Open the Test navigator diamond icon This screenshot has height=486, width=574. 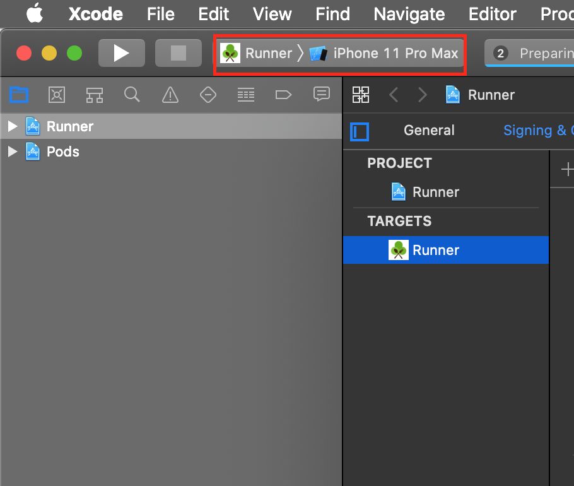click(x=208, y=95)
